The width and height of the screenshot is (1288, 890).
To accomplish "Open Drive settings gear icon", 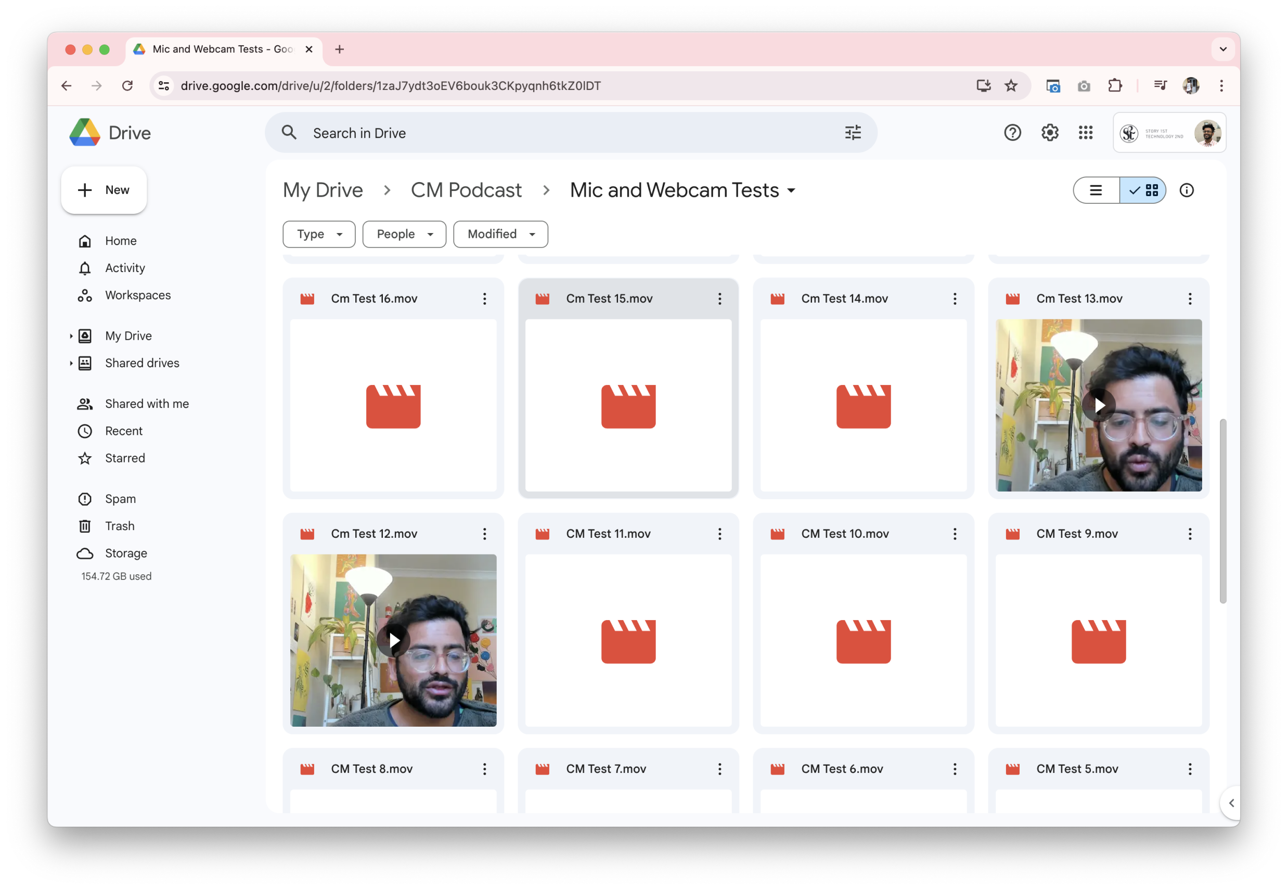I will click(x=1049, y=133).
